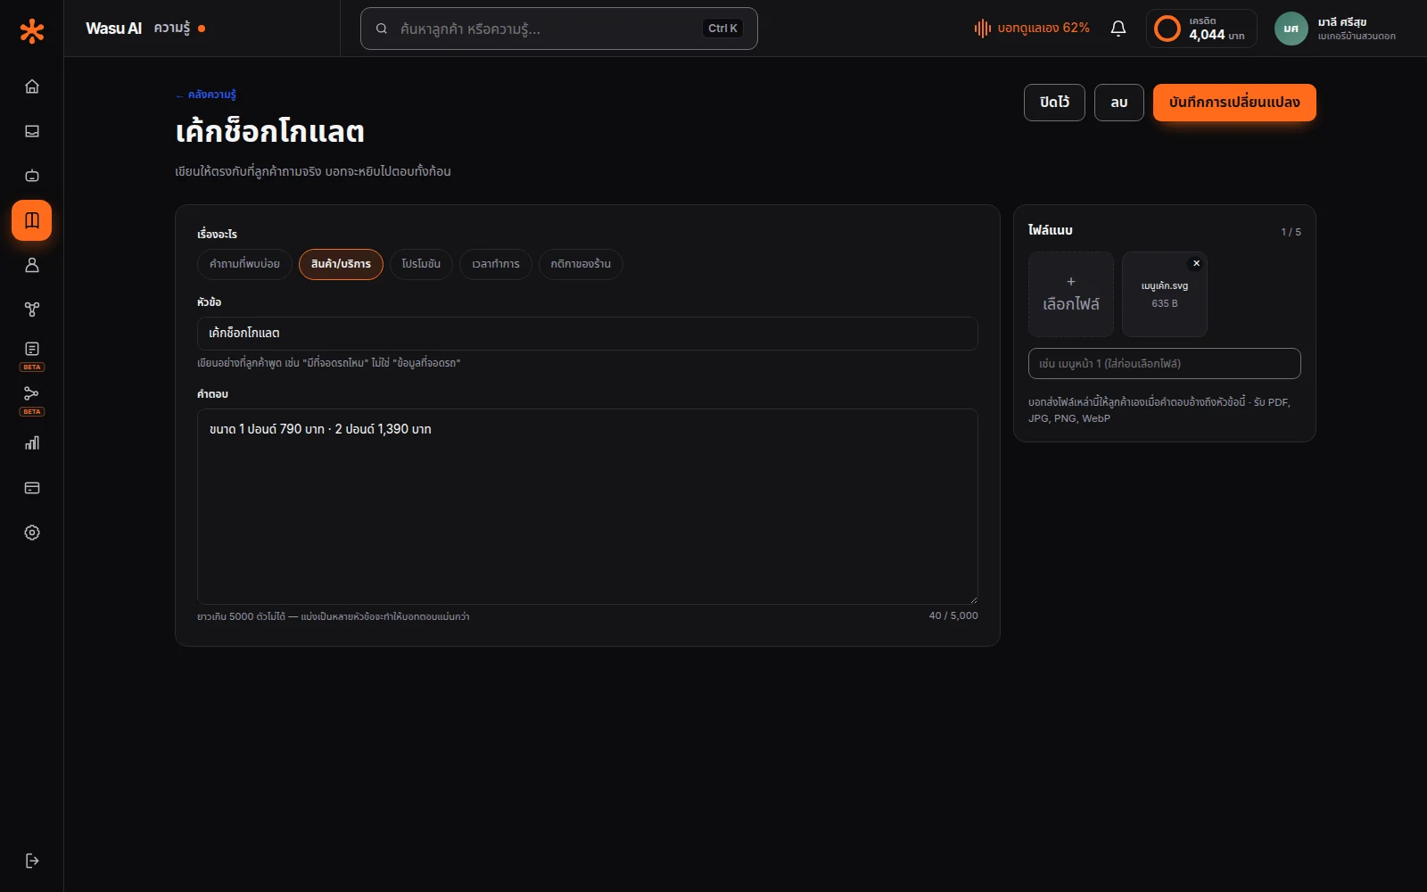Select the knowledge book icon in sidebar
The width and height of the screenshot is (1427, 892).
(x=32, y=220)
